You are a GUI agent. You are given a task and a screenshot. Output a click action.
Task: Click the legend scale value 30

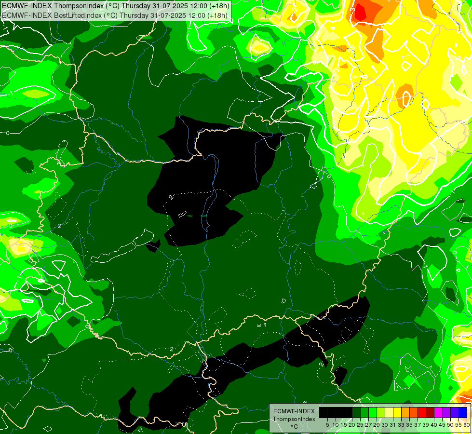[385, 425]
